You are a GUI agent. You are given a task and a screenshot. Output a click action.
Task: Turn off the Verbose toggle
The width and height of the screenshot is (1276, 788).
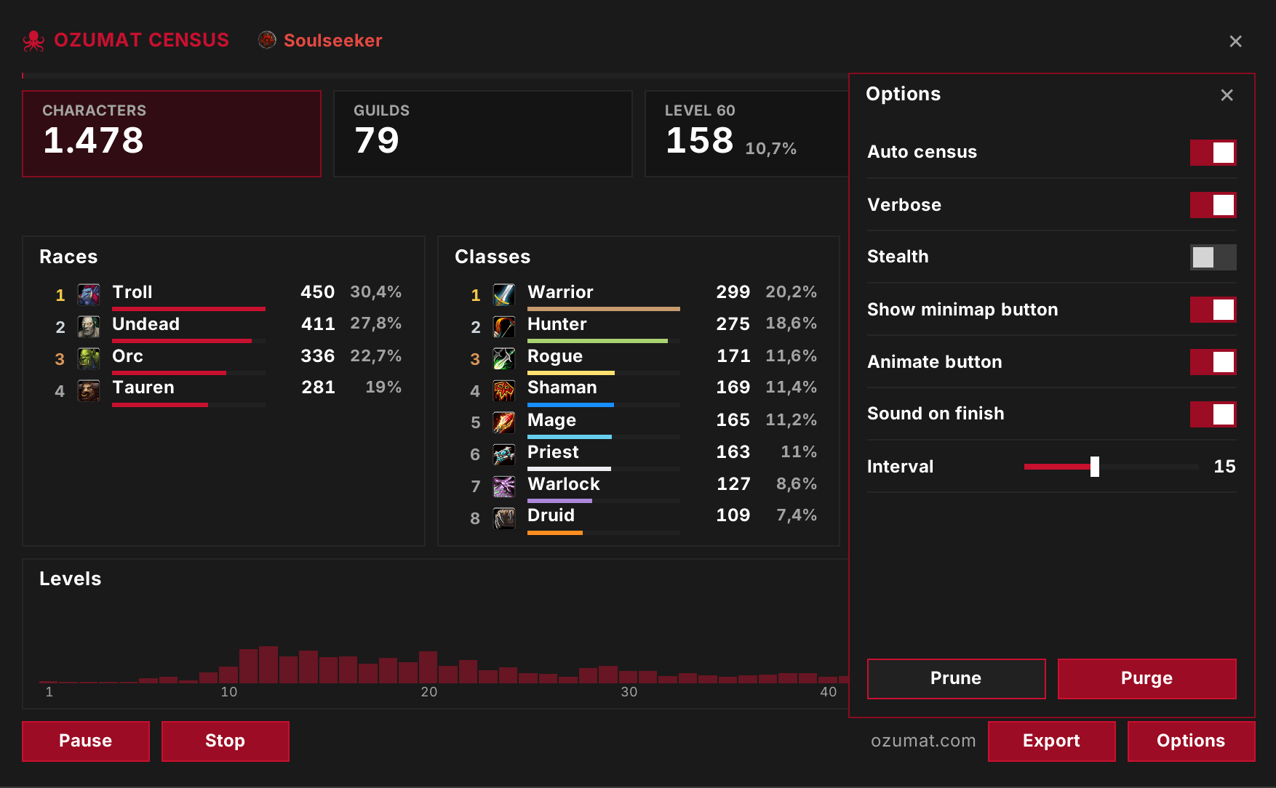point(1213,205)
